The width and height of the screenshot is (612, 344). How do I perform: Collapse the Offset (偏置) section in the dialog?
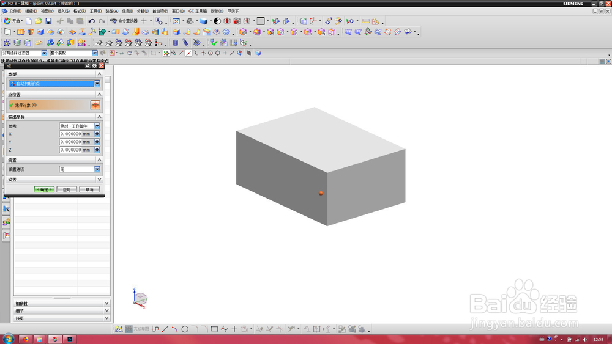99,159
